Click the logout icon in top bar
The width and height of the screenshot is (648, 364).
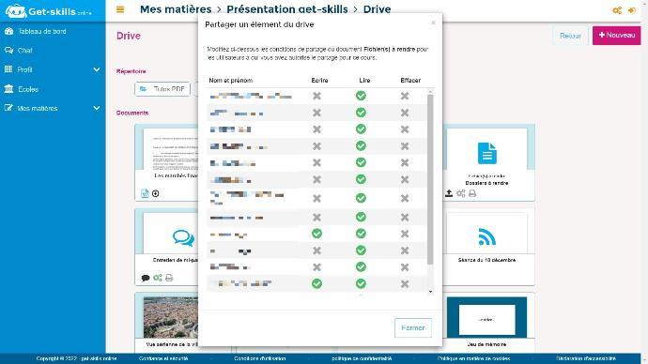tap(632, 10)
